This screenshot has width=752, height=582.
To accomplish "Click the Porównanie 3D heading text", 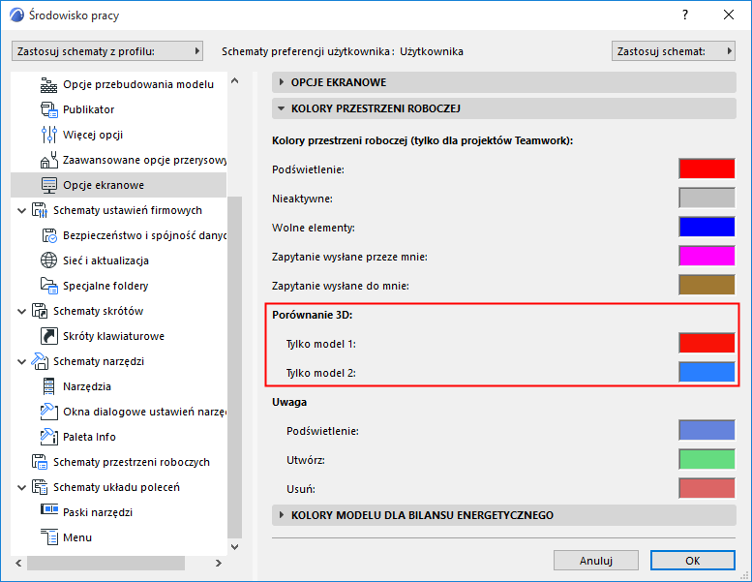I will pos(313,315).
